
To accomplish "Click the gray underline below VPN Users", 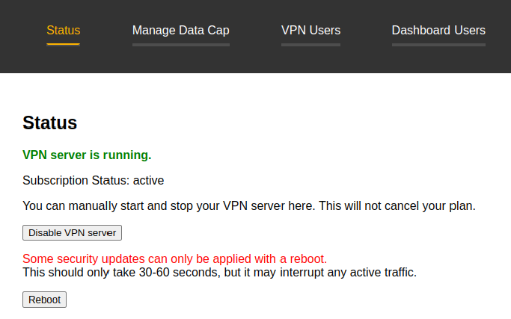I will point(311,45).
